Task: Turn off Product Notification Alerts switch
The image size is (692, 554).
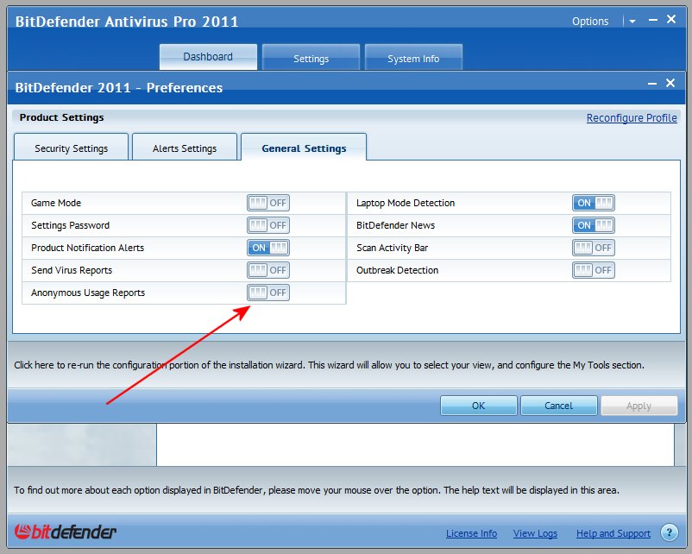Action: click(268, 248)
